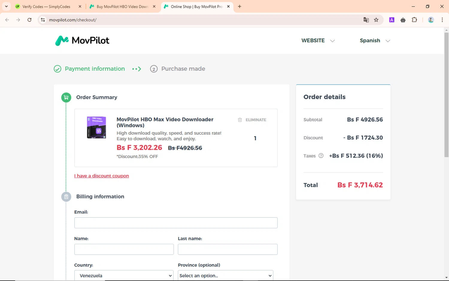Close the Buy MovPilot HBO Video Downloader tab

pyautogui.click(x=154, y=6)
